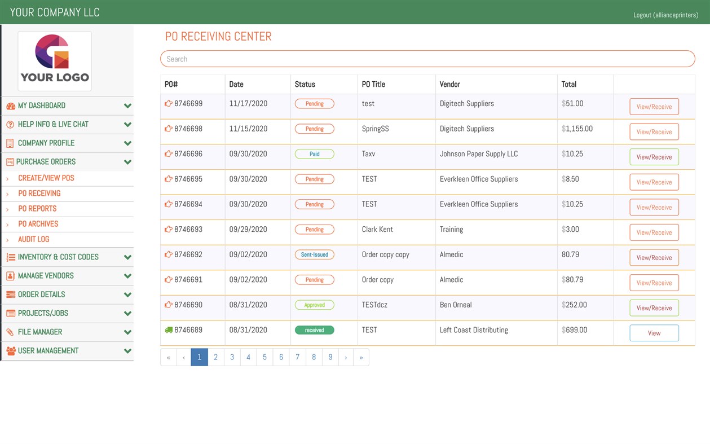Click the Logout allianceprinters link
This screenshot has height=444, width=710.
click(x=666, y=15)
